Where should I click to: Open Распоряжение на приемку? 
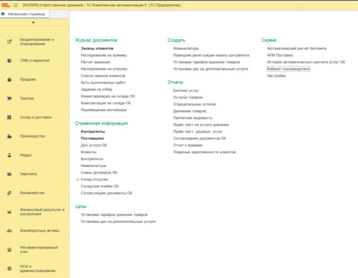104,56
